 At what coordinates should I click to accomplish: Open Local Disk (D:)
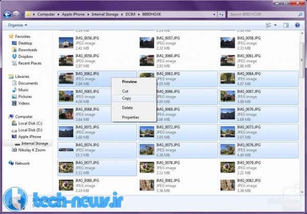30,130
